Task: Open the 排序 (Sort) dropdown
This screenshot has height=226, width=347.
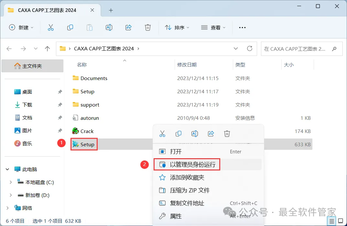Action: 177,28
